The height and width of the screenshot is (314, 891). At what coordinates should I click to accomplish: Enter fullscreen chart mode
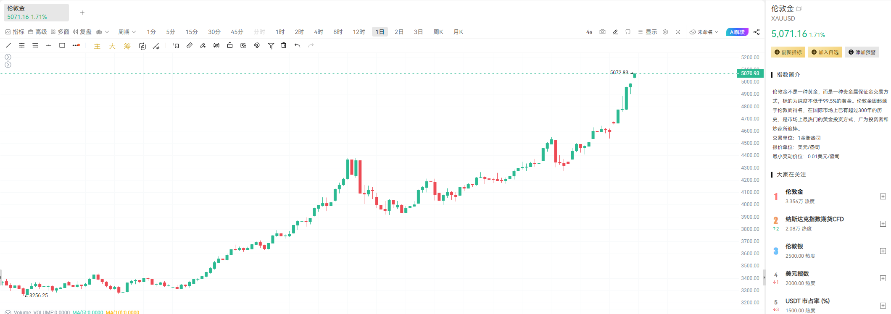pyautogui.click(x=678, y=31)
